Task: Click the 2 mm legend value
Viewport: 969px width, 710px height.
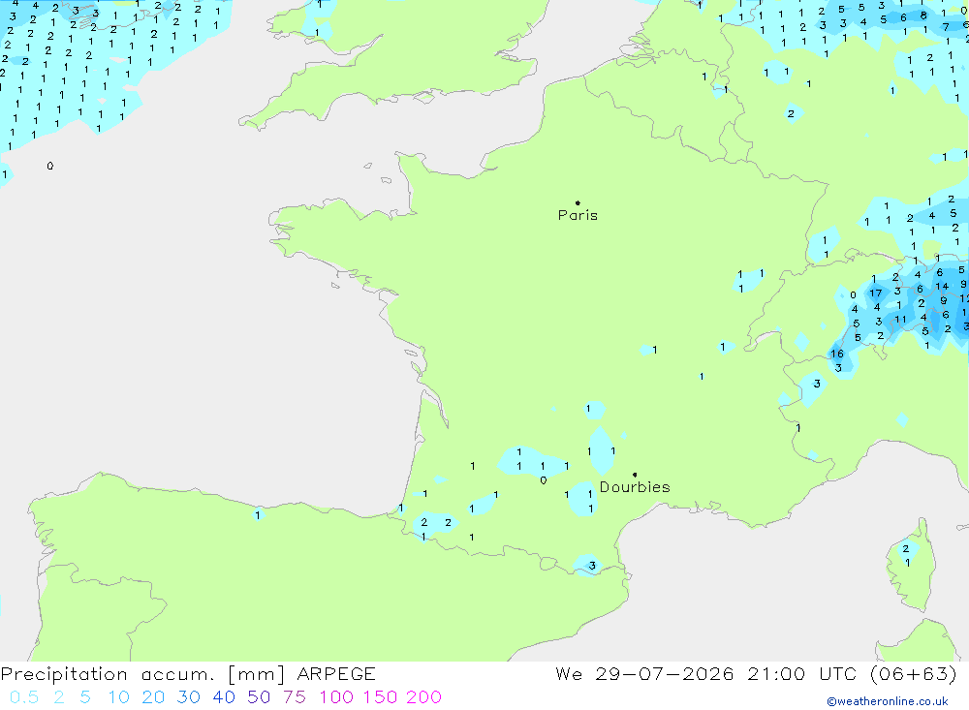Action: click(59, 697)
